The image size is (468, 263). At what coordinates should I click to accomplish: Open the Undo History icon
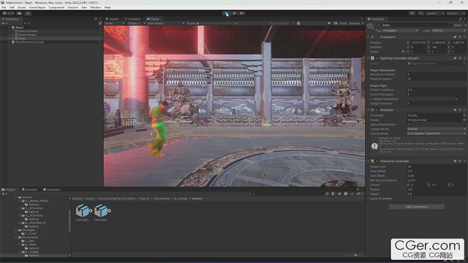412,13
